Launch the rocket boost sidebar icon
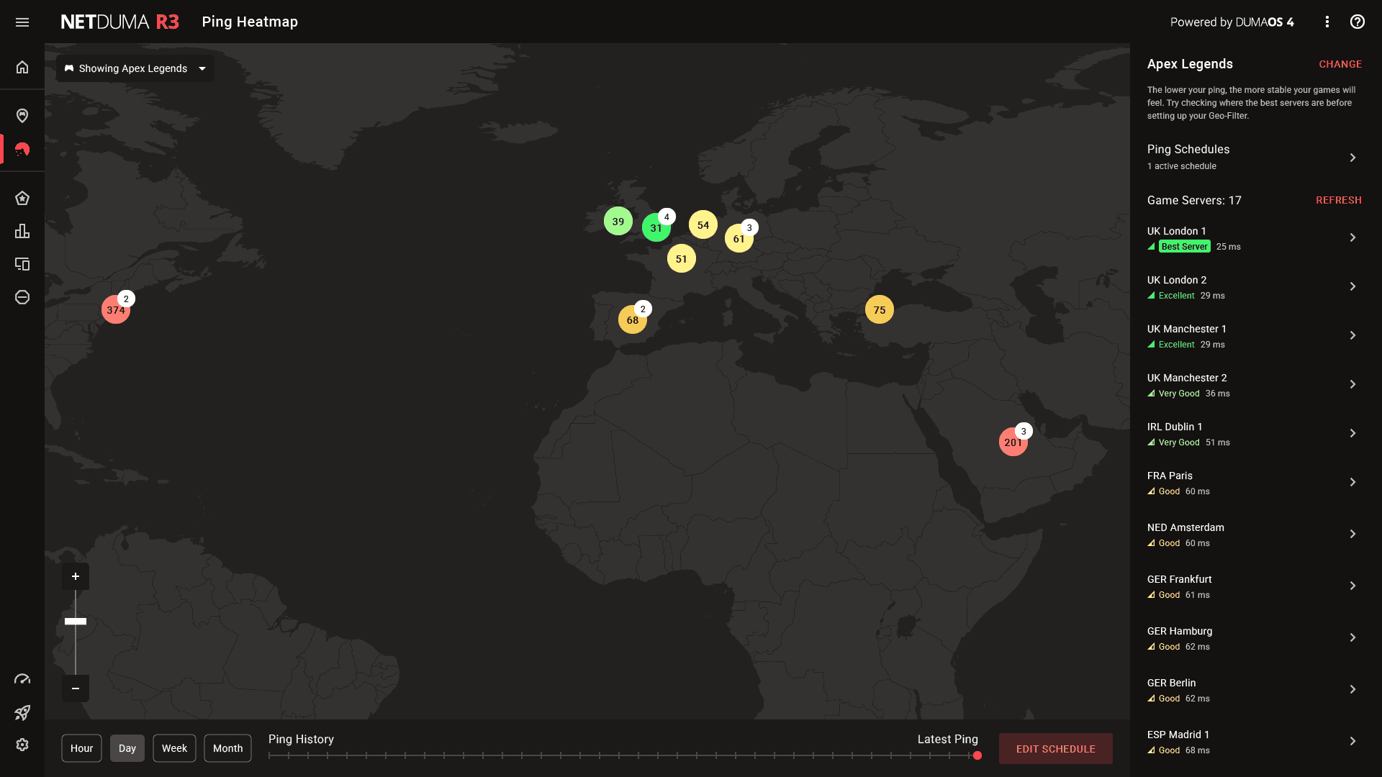1382x777 pixels. (22, 713)
